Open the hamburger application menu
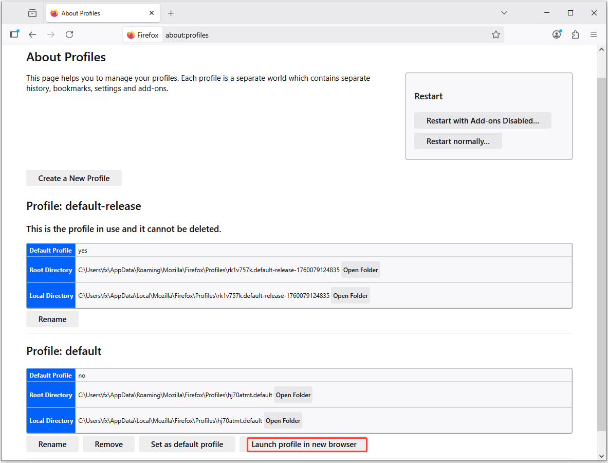This screenshot has width=608, height=463. [594, 34]
